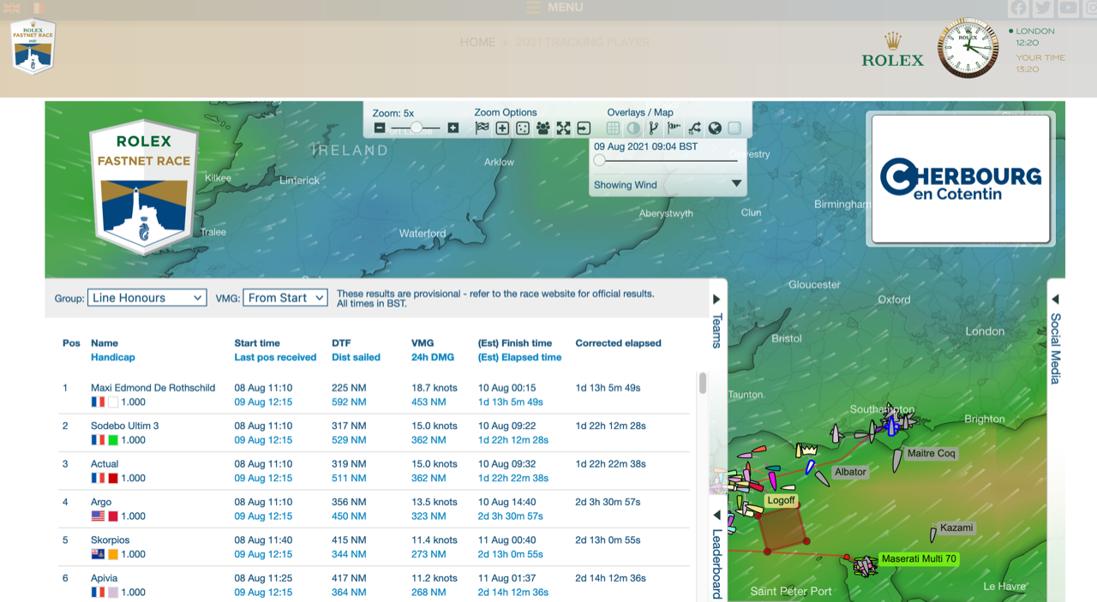
Task: Click the red colour swatch for Actual
Action: point(113,478)
